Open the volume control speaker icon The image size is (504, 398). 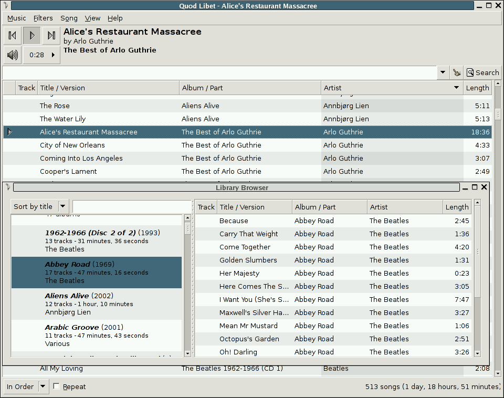(12, 54)
